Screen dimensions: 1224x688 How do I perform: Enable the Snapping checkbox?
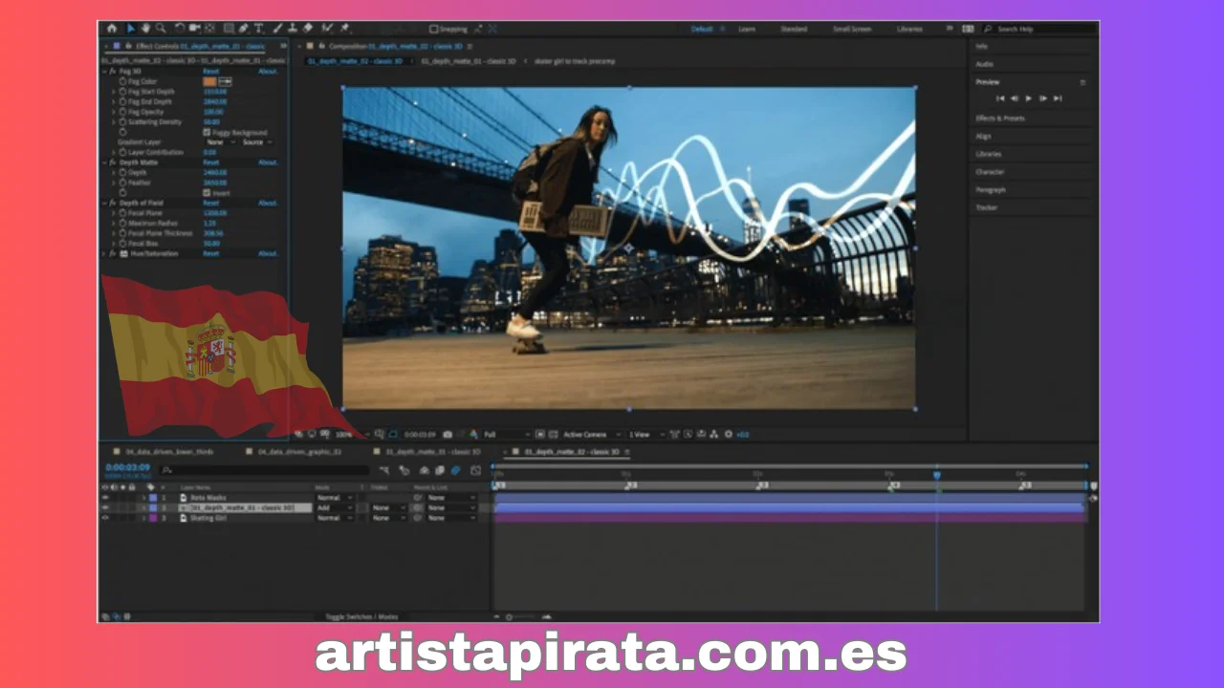433,29
